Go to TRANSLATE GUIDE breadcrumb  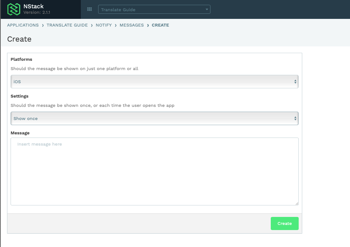click(67, 25)
